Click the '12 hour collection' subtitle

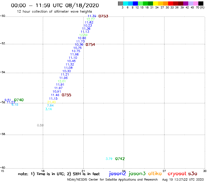coord(54,11)
